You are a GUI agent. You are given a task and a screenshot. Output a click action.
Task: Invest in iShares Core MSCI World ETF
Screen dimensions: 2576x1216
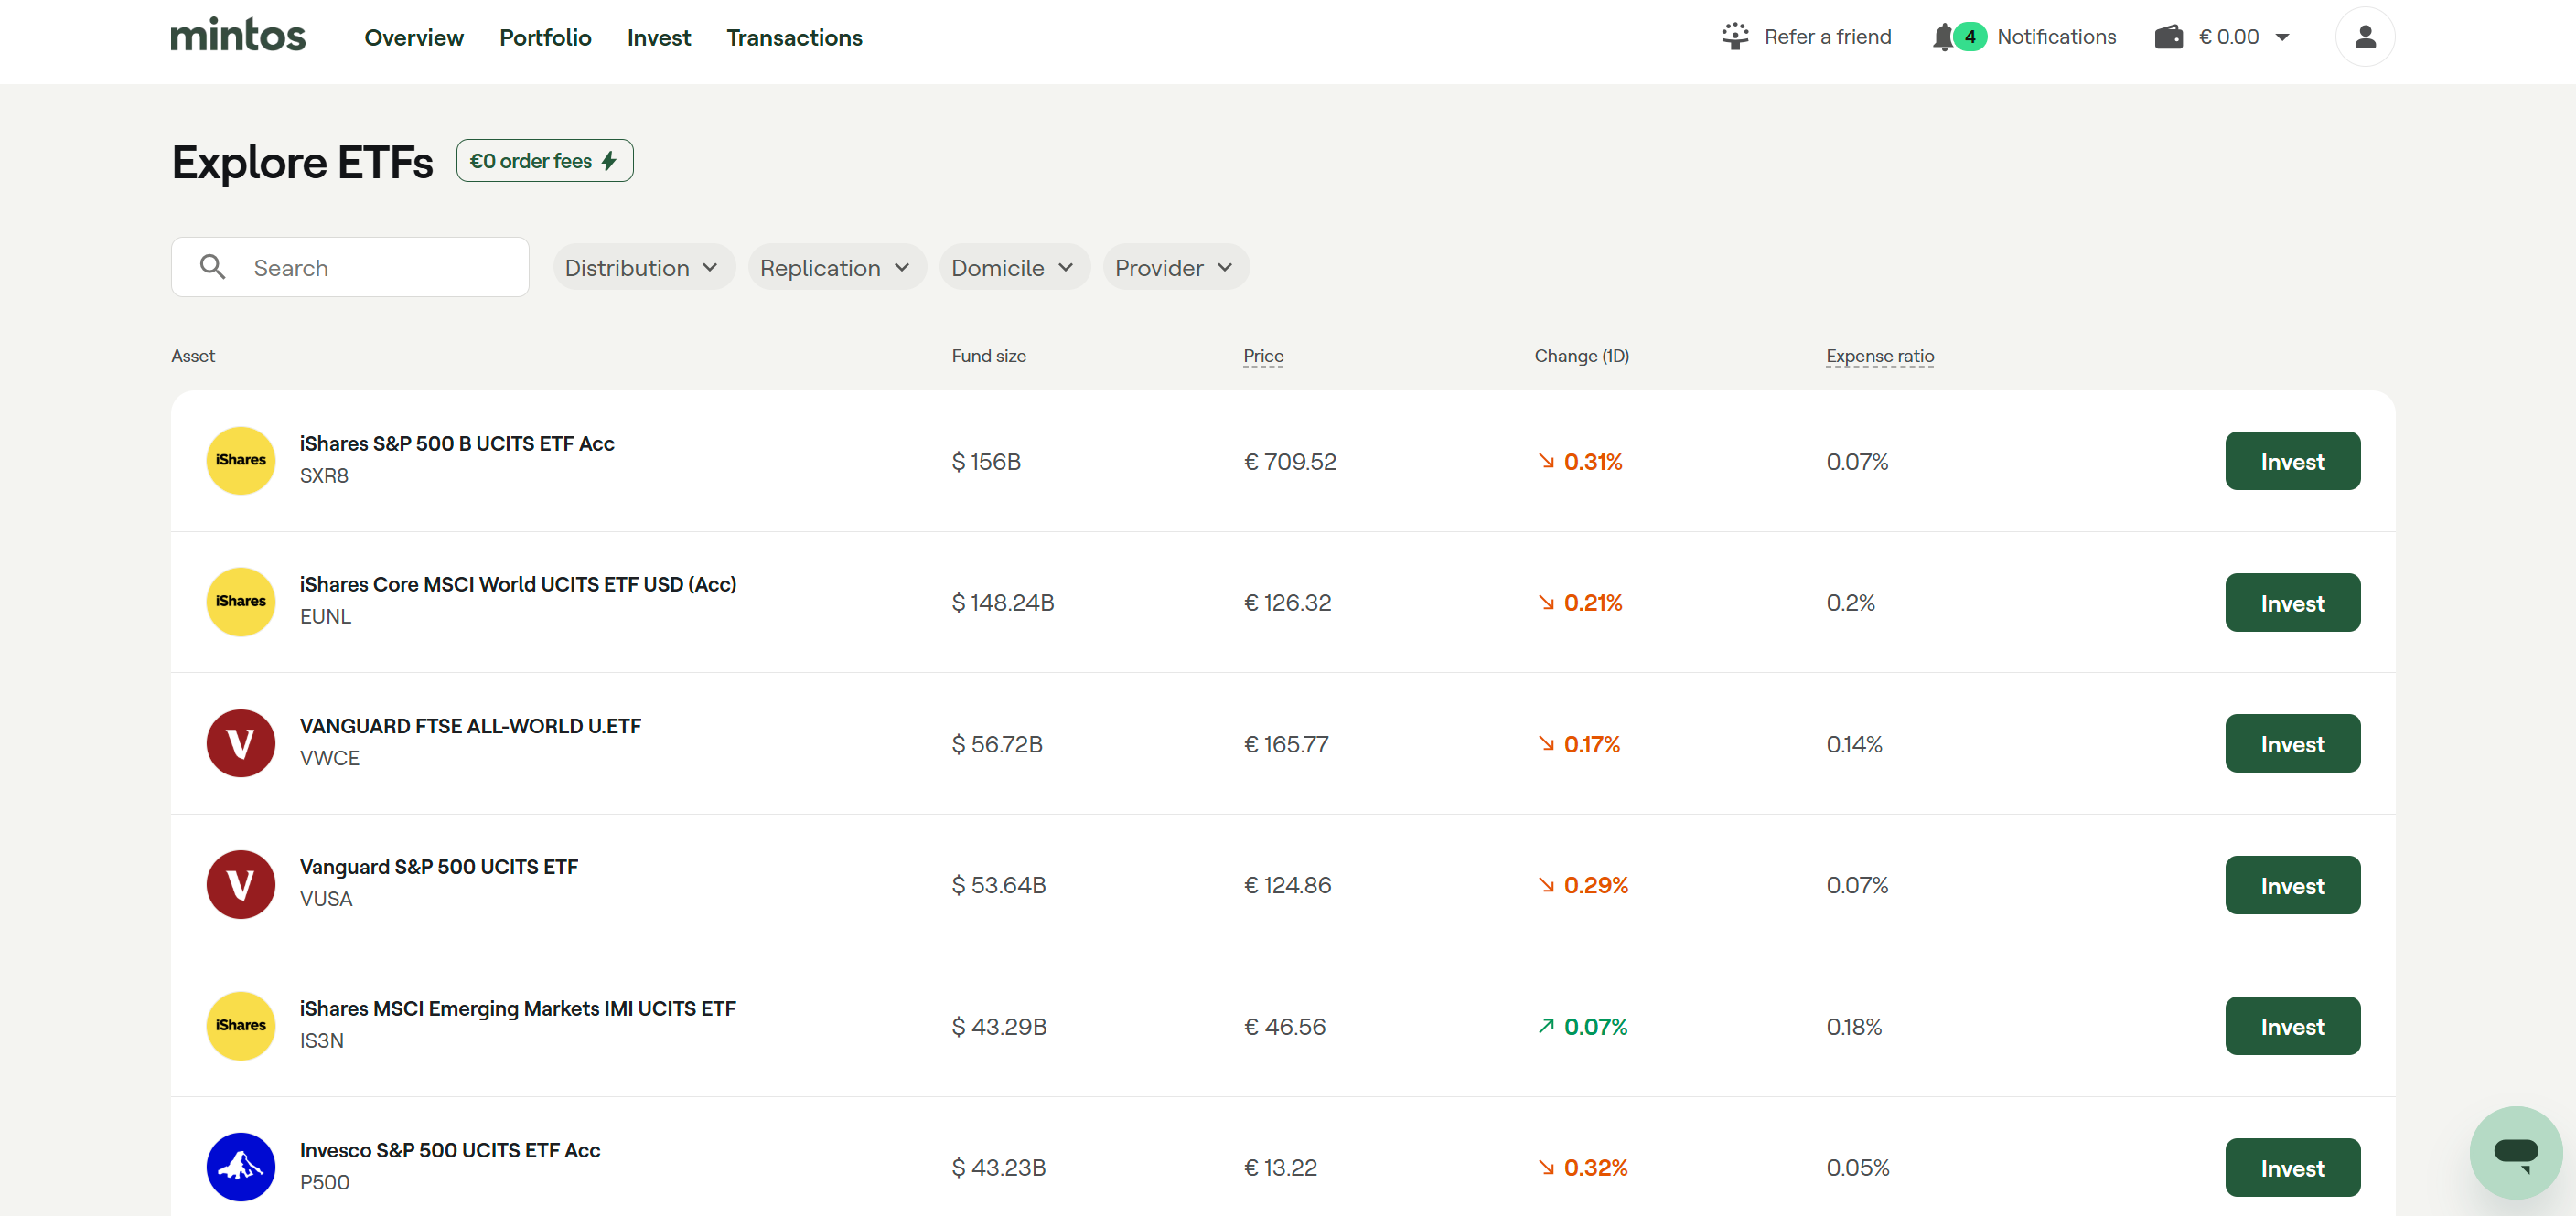pyautogui.click(x=2292, y=603)
